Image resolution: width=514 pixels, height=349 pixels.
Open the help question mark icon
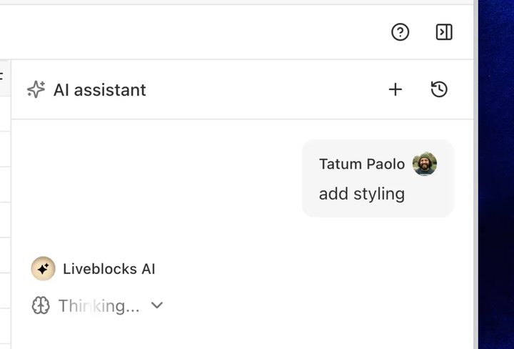pos(400,32)
